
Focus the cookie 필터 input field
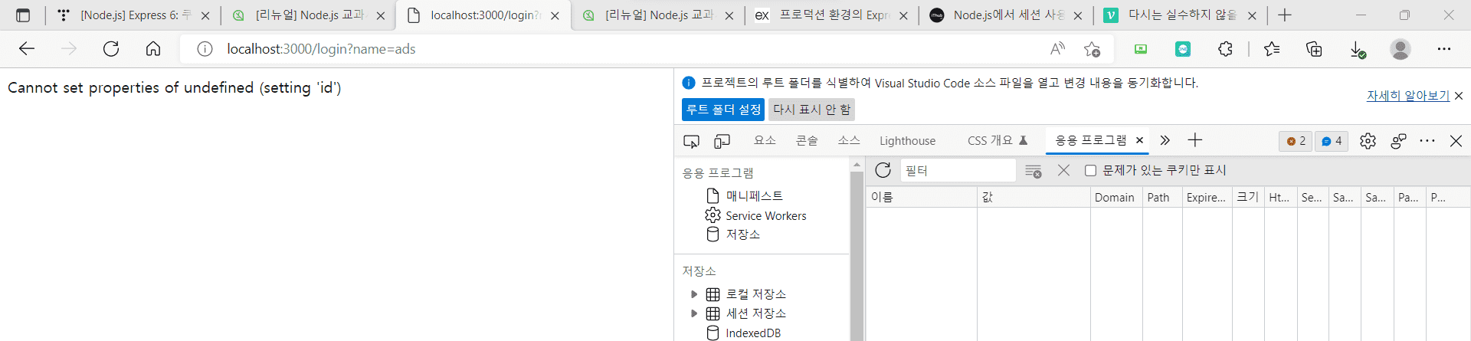(x=958, y=170)
